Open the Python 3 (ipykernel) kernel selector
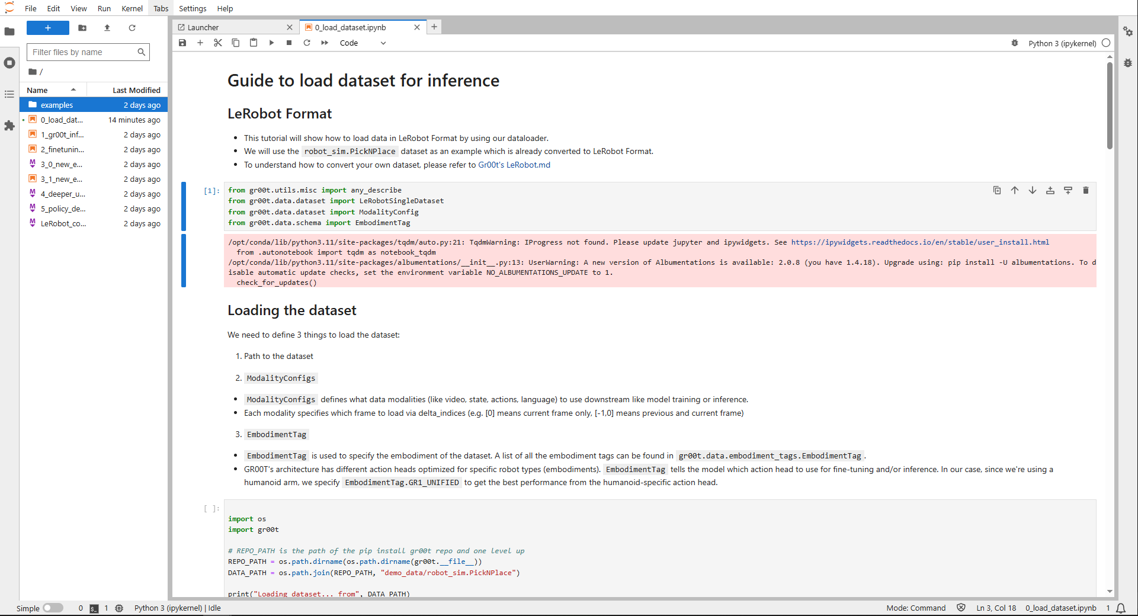Screen dimensions: 1138x616 pyautogui.click(x=1062, y=43)
